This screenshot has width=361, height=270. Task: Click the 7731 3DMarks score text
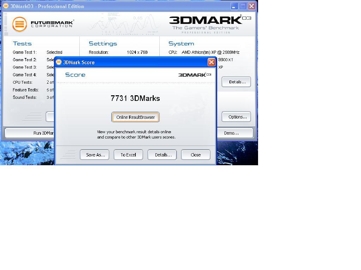coord(135,98)
